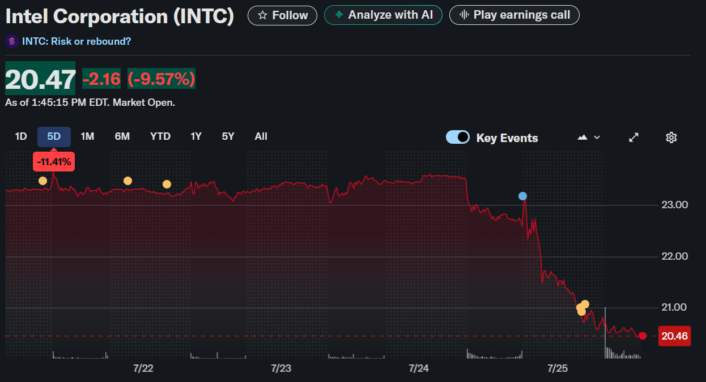
Task: Click the 7/22 date axis label
Action: [143, 369]
